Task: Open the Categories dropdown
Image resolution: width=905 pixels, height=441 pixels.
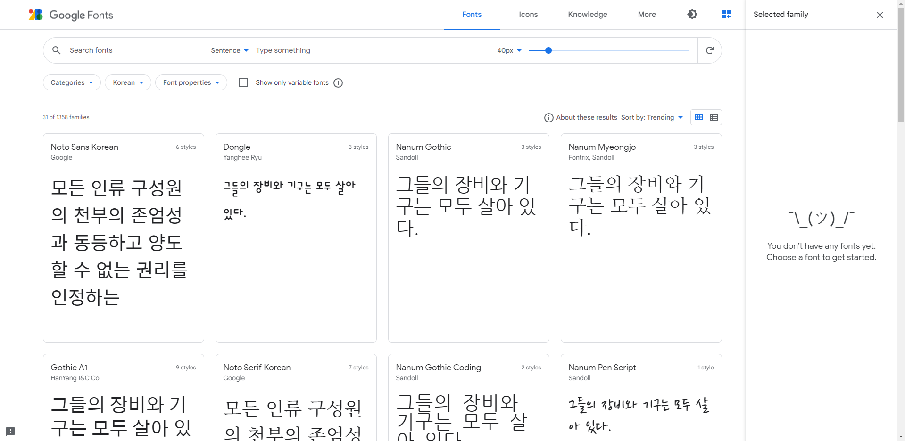Action: (x=72, y=82)
